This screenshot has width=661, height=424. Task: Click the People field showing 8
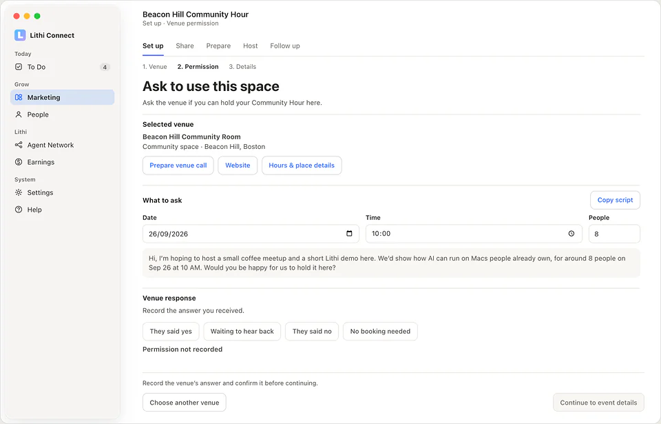(614, 234)
